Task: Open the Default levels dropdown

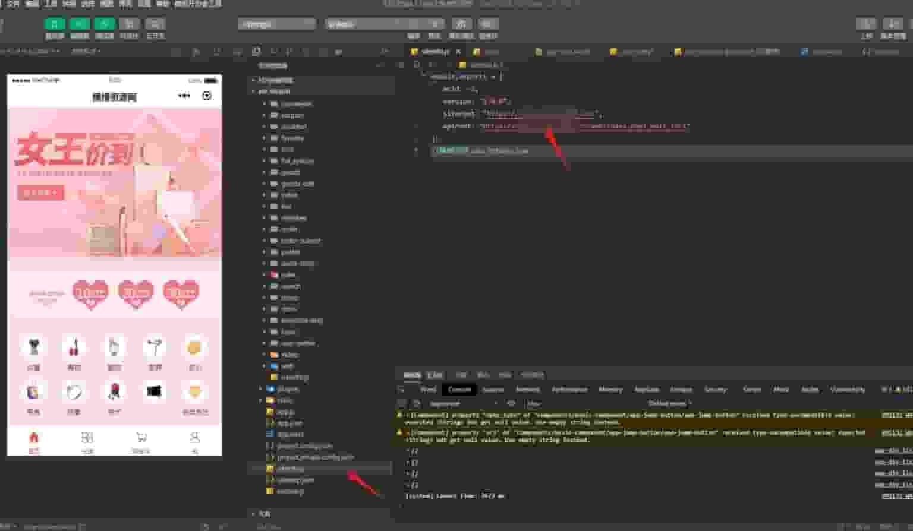Action: 670,404
